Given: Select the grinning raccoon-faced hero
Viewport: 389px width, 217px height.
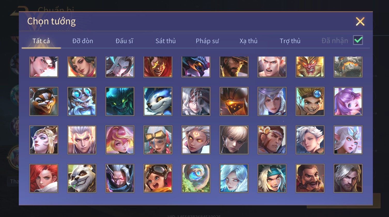Looking at the screenshot, I should 44,101.
